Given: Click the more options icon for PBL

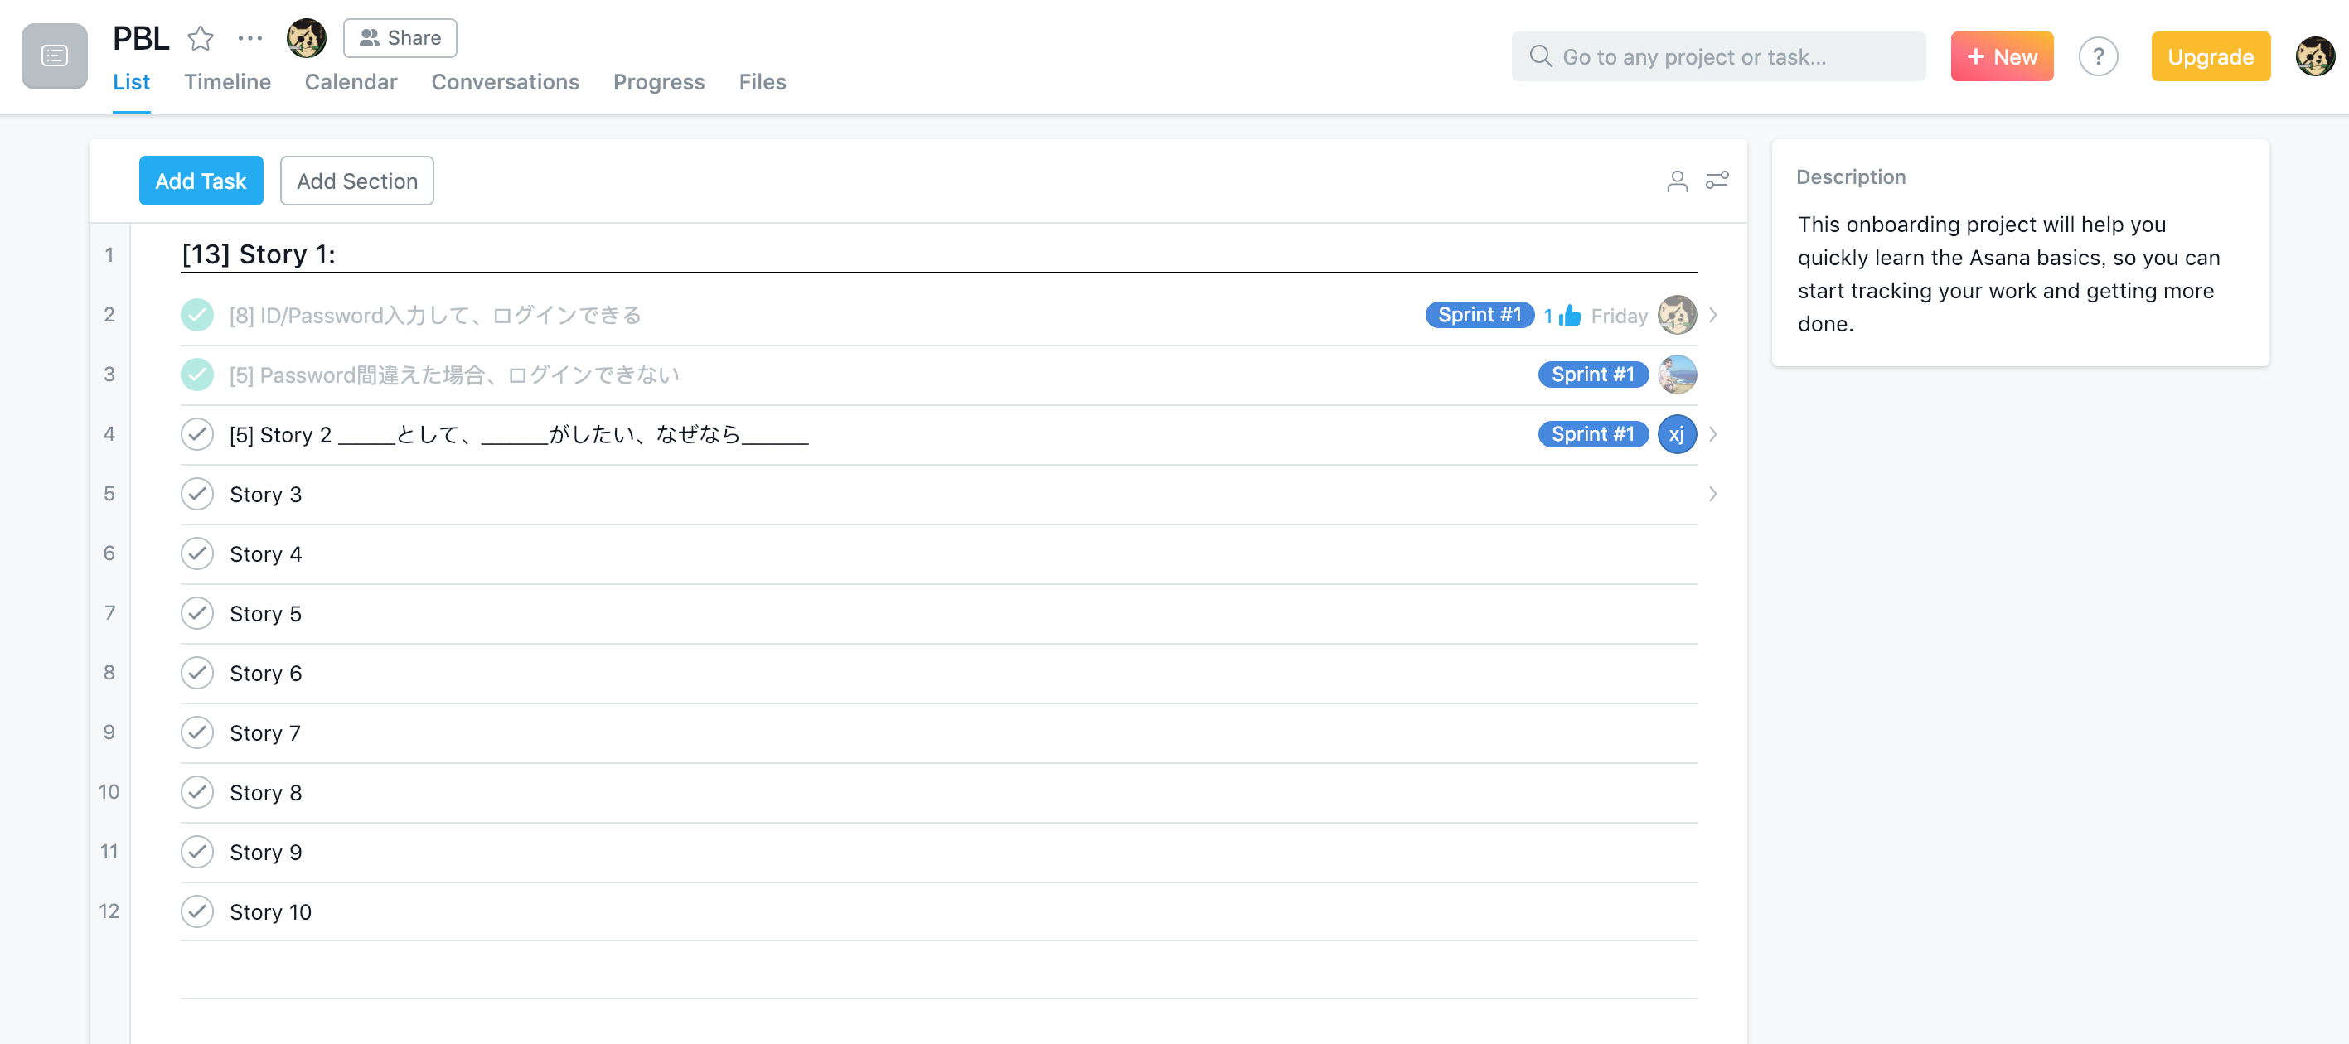Looking at the screenshot, I should (x=249, y=36).
